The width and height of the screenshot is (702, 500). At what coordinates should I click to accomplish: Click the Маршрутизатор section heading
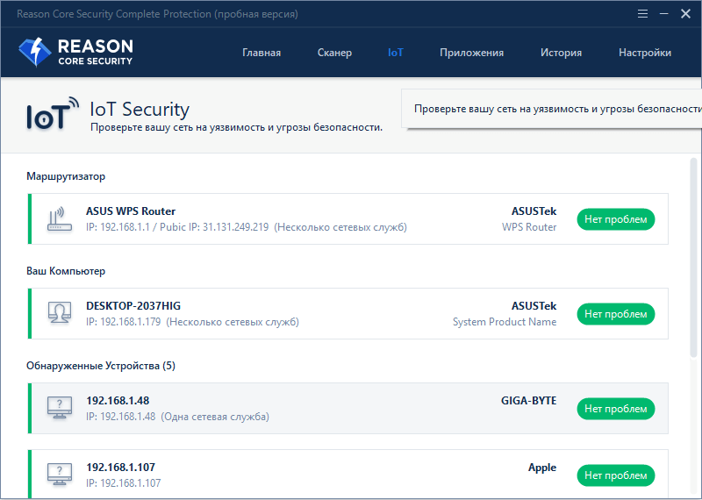[66, 176]
